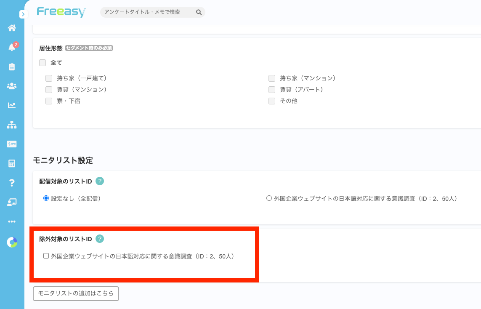This screenshot has width=481, height=309.
Task: Check the 全て checkbox for 居住形態
Action: [43, 62]
